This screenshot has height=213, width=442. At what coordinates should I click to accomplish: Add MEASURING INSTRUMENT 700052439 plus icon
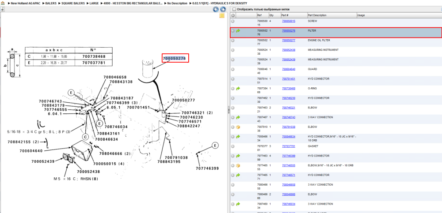coord(233,60)
